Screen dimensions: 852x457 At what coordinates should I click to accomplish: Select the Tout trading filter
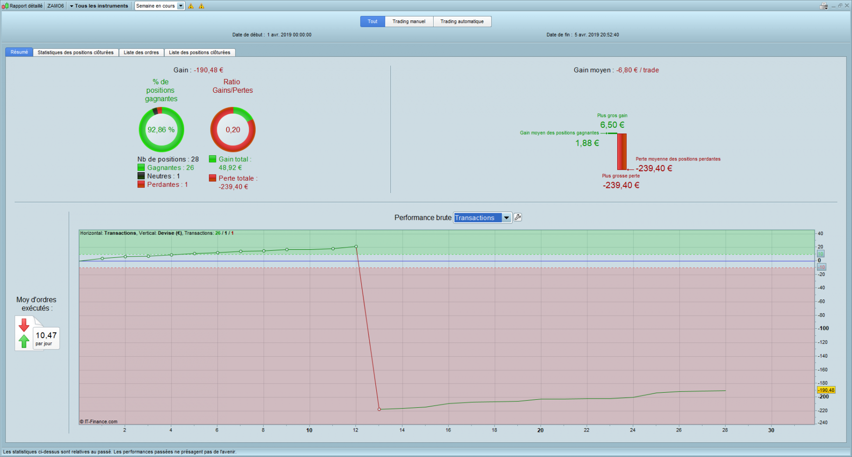(x=373, y=21)
